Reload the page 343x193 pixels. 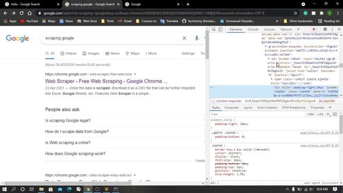21,13
